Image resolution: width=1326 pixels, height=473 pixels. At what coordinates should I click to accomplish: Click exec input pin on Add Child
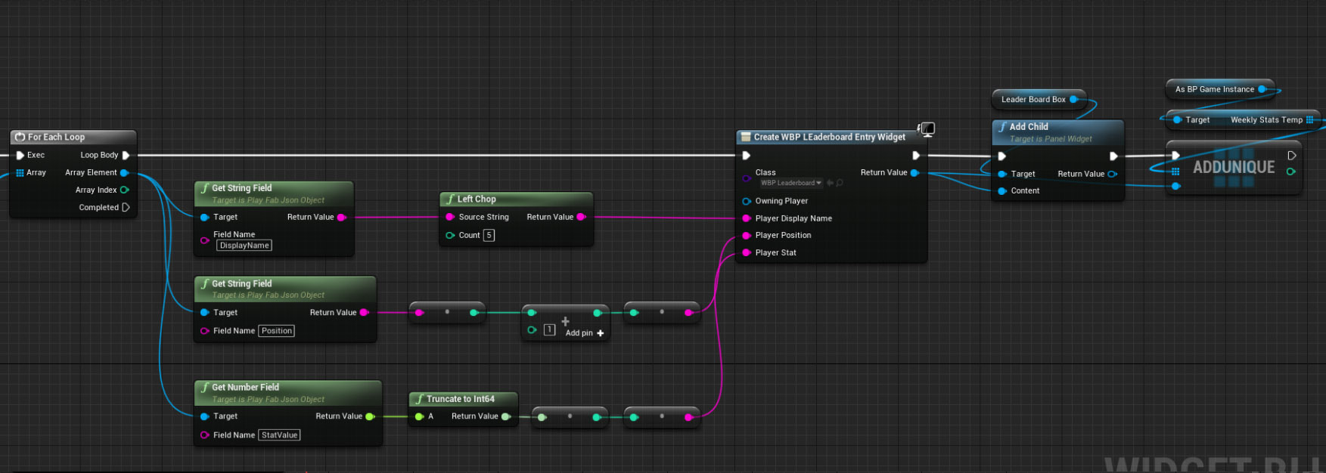pos(1002,156)
